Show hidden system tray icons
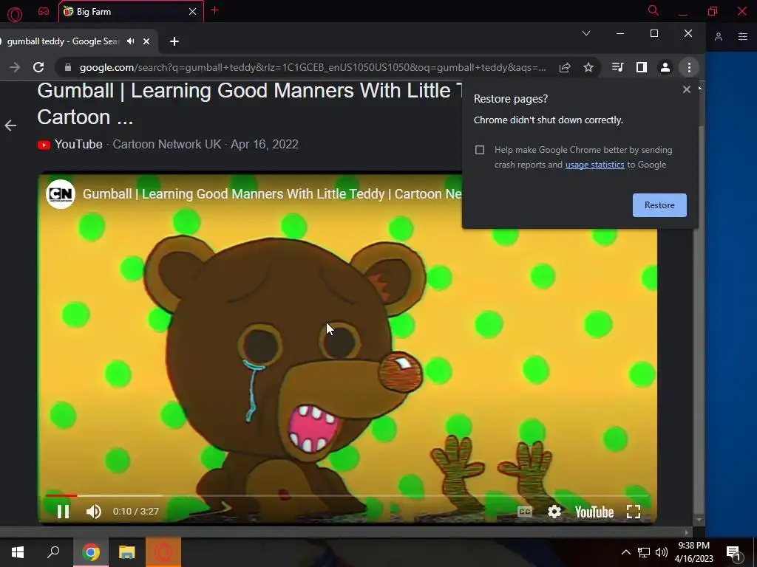This screenshot has width=757, height=567. tap(625, 552)
